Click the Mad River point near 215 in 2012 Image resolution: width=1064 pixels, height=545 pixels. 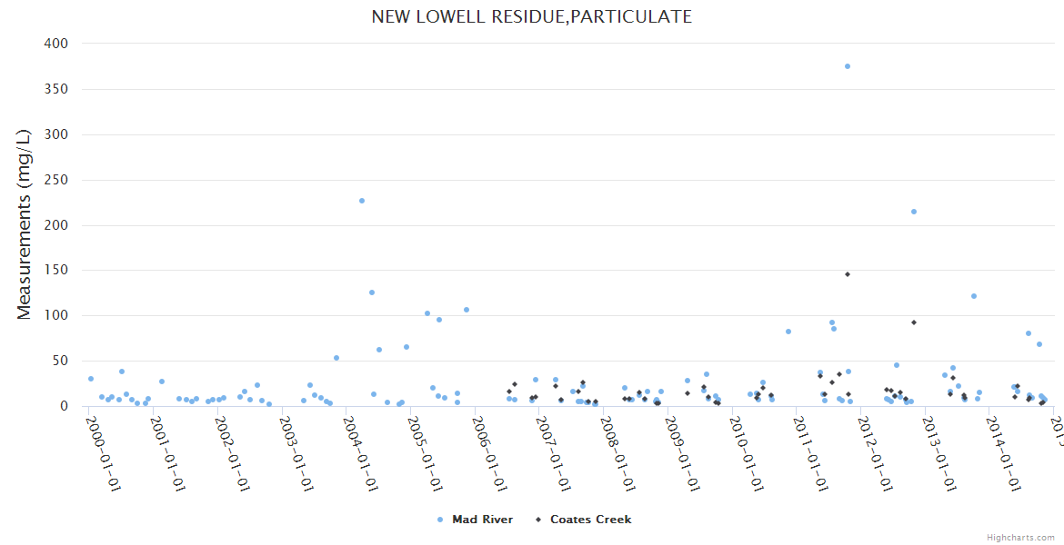tap(914, 212)
